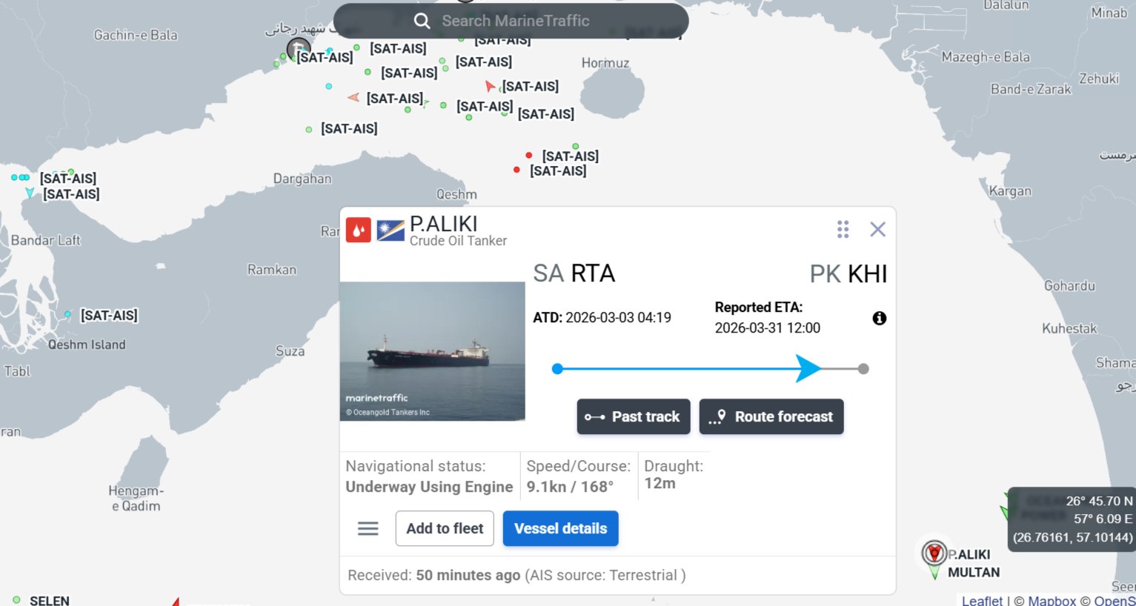Click the six-dot drag handle icon
This screenshot has width=1136, height=606.
click(843, 229)
